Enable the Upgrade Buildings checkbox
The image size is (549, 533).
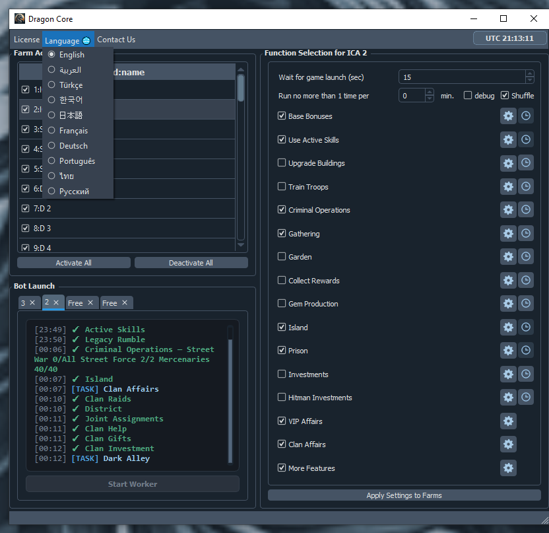tap(282, 162)
